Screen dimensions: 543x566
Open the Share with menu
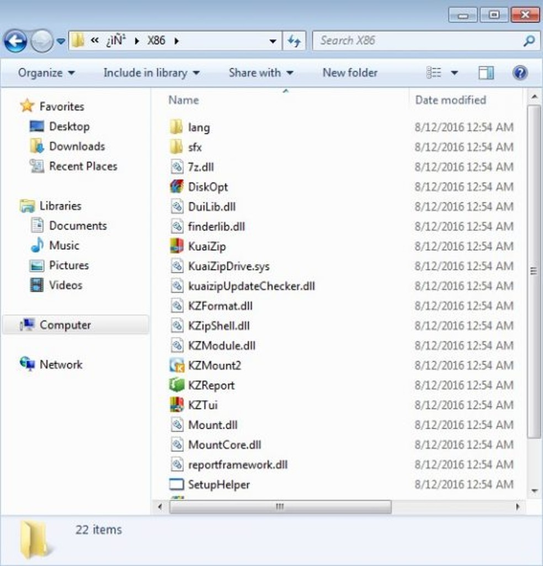260,73
